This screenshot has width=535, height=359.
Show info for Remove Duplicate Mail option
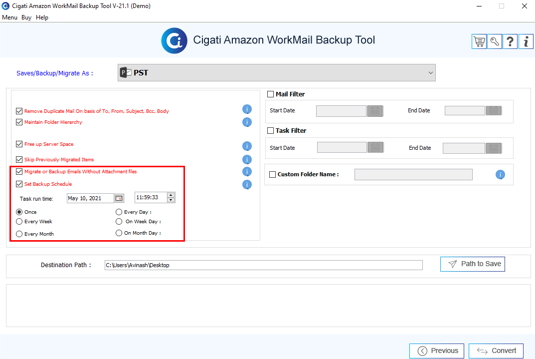pos(247,109)
